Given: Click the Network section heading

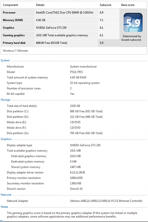Looking at the screenshot, I should (6, 195).
